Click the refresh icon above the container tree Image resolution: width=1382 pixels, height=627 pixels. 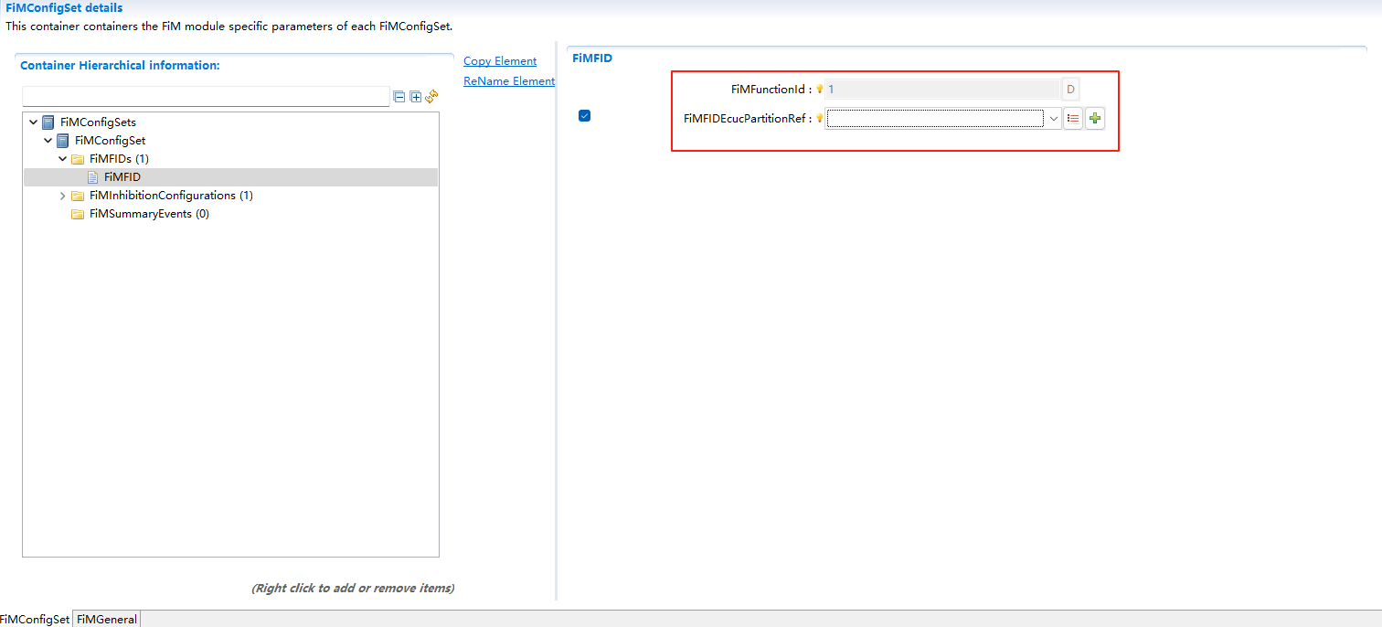coord(431,96)
